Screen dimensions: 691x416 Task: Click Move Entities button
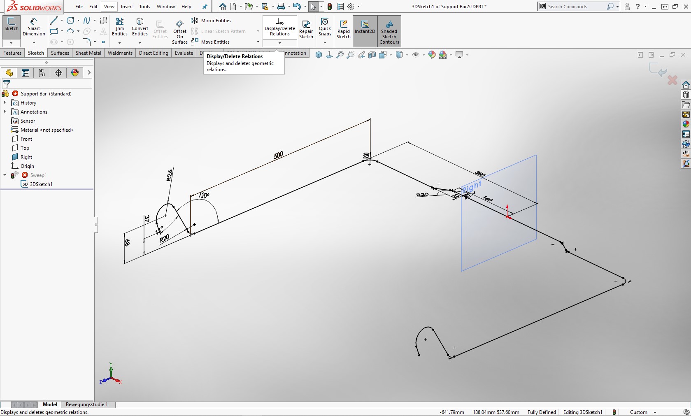click(x=215, y=42)
